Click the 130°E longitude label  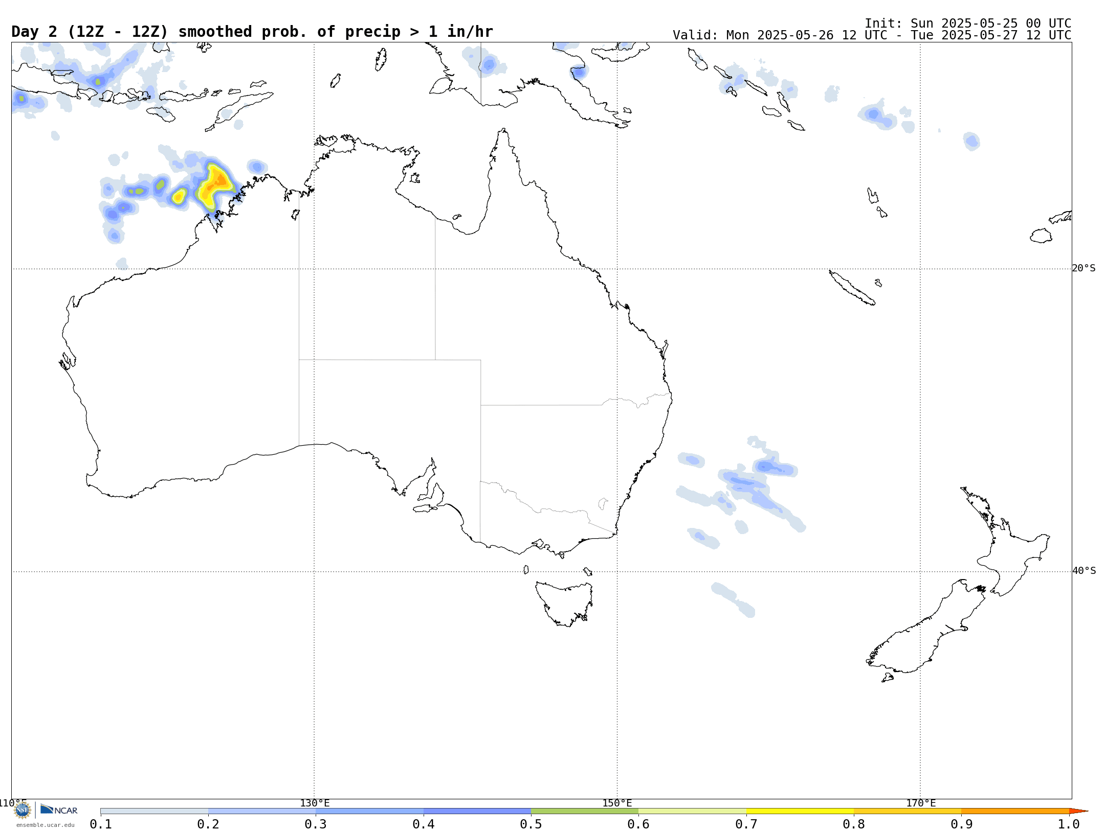coord(315,803)
